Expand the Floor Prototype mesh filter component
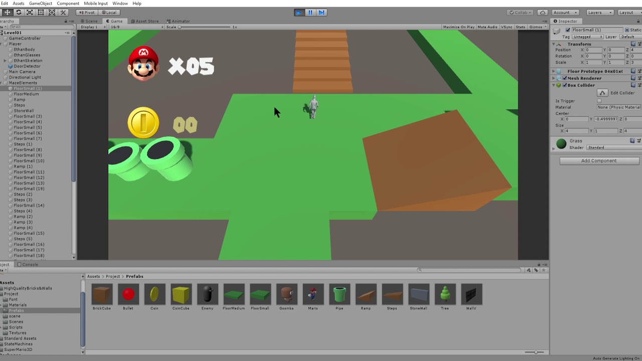This screenshot has height=361, width=642. tap(554, 71)
